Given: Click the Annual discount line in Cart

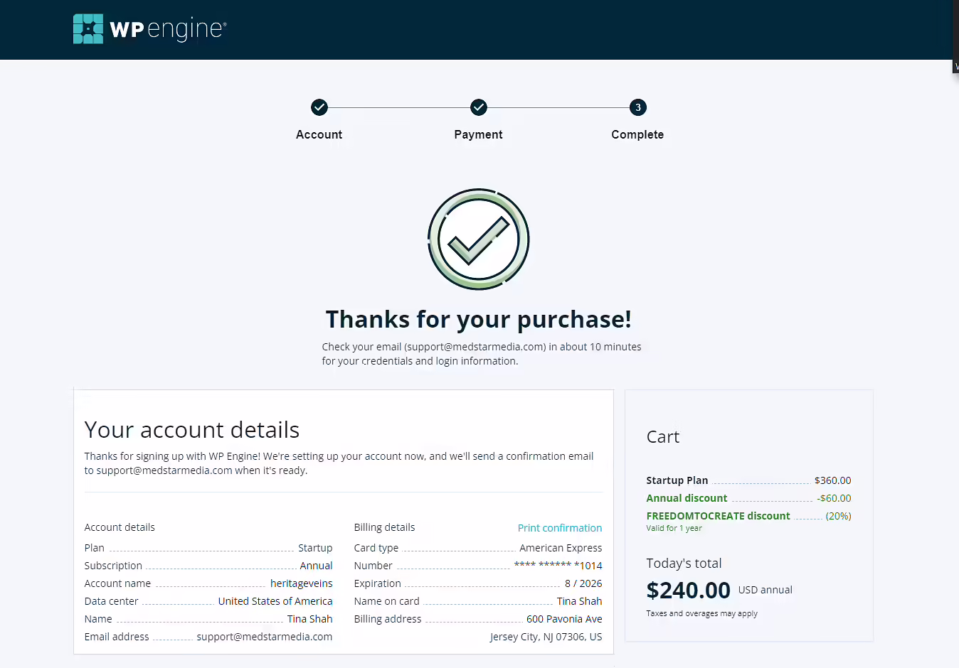Looking at the screenshot, I should (748, 498).
